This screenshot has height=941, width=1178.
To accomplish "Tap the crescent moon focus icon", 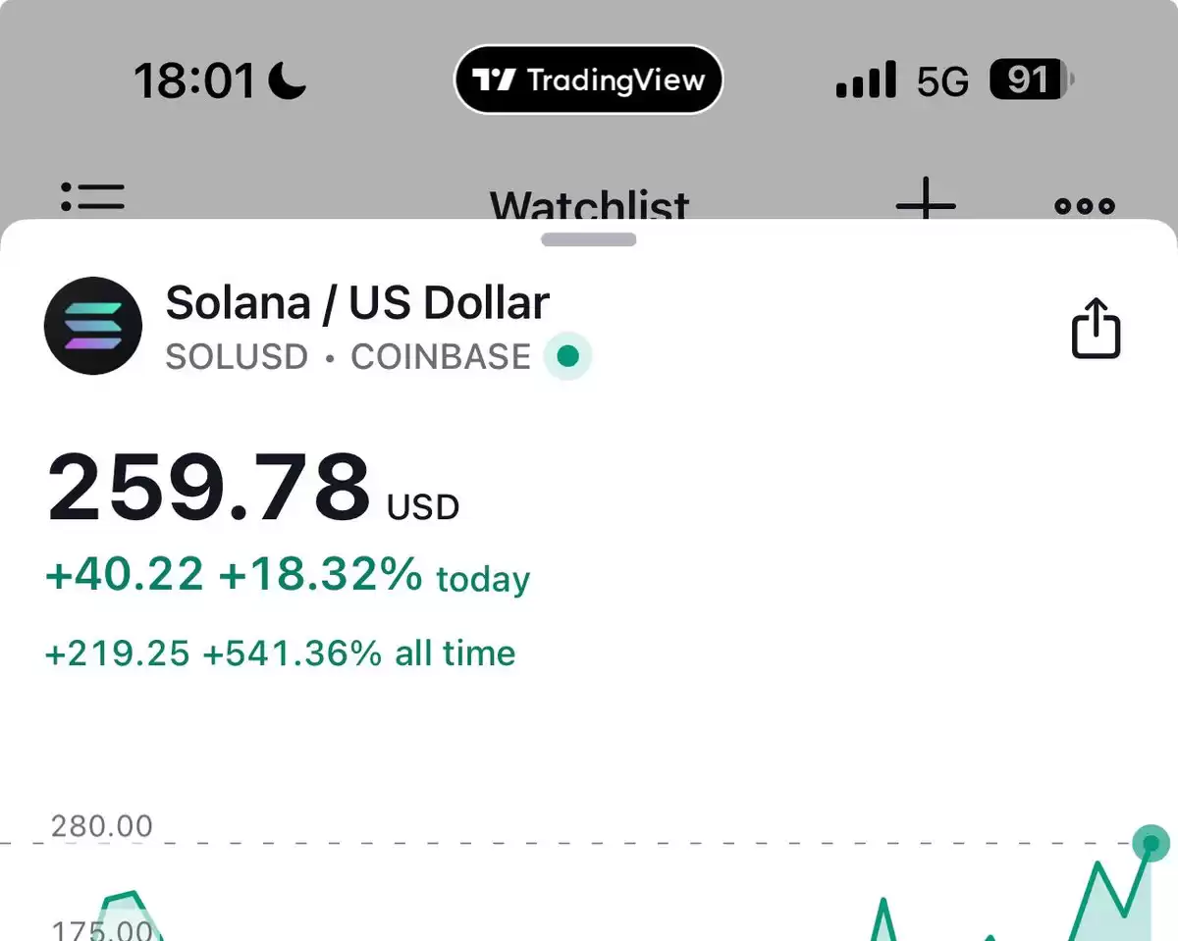I will point(288,80).
